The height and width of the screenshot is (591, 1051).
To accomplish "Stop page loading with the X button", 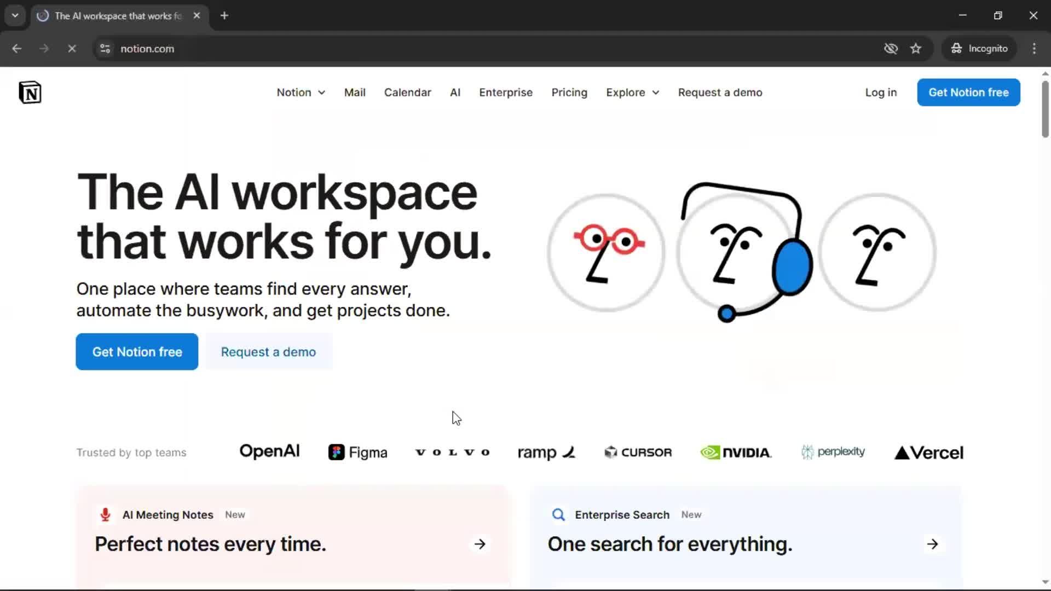I will [x=72, y=49].
